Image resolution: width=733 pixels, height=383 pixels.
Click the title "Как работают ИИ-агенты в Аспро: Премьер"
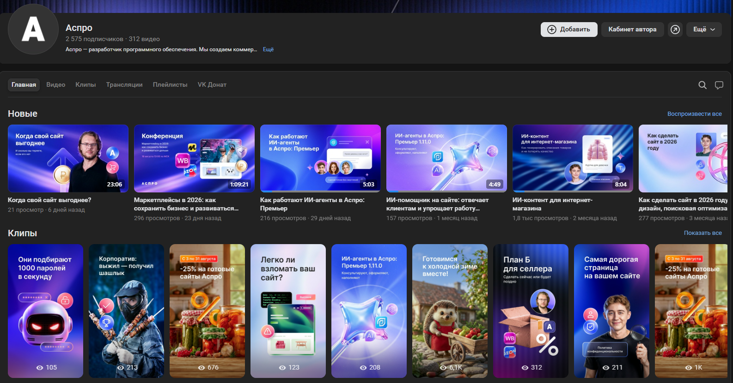pyautogui.click(x=312, y=204)
